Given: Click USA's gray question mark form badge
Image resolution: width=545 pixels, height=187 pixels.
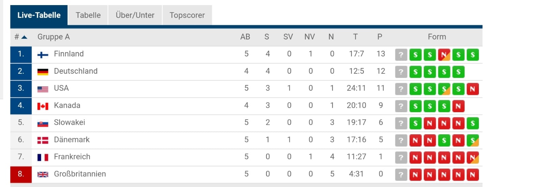Looking at the screenshot, I should click(x=401, y=89).
